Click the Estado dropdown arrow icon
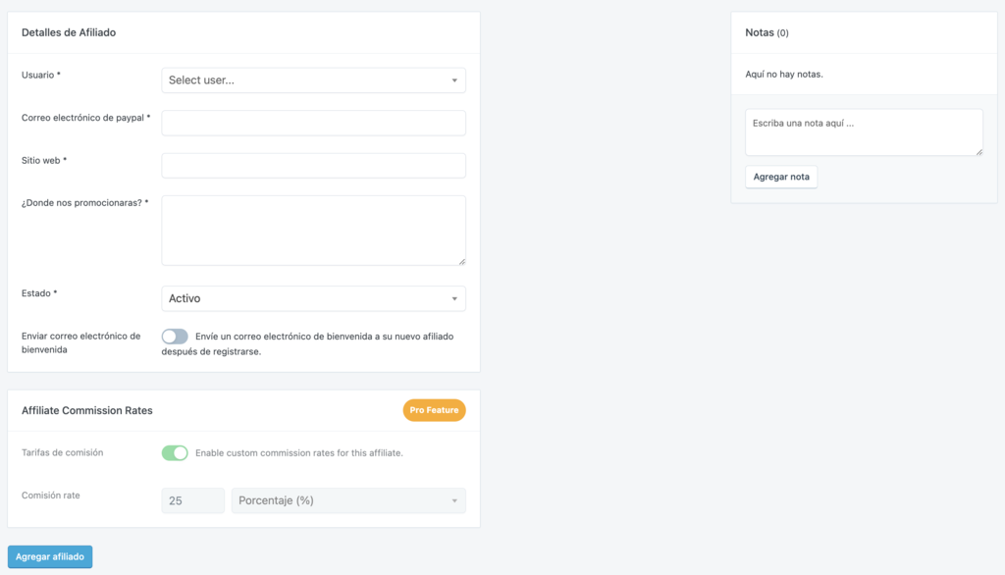 (x=454, y=298)
